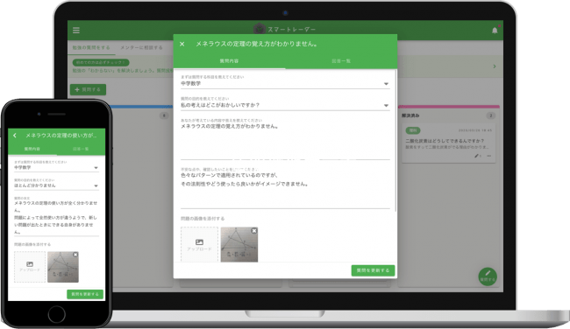Open the hamburger menu on laptop screen

coord(76,30)
